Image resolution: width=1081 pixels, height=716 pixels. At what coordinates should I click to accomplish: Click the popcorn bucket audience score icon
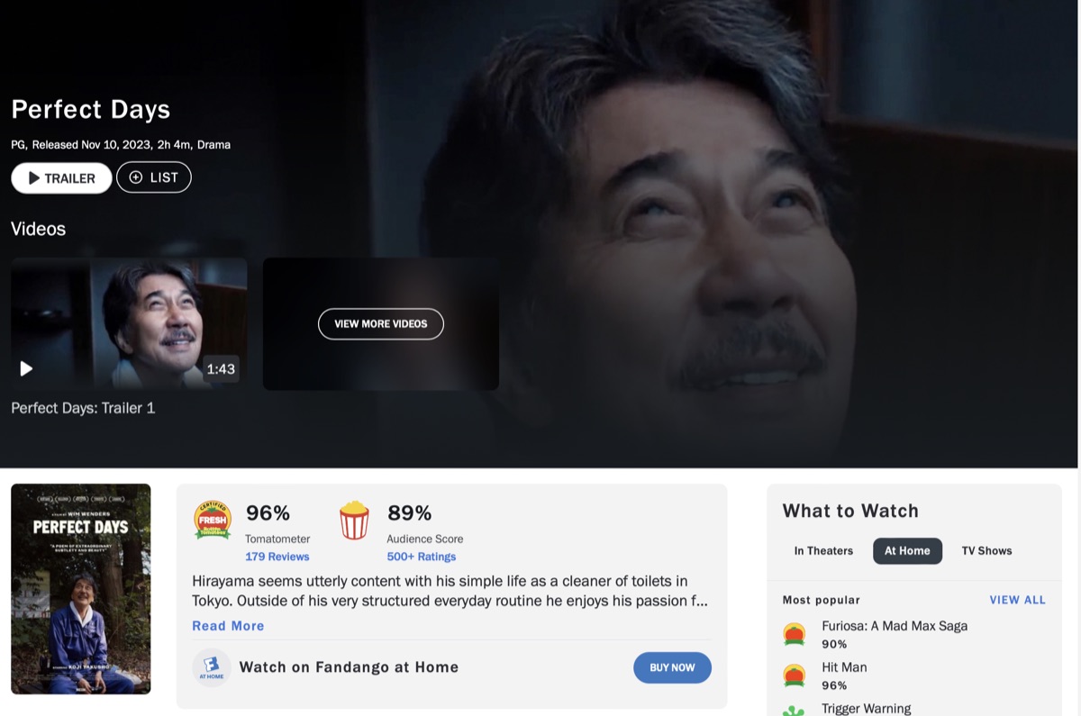click(354, 521)
